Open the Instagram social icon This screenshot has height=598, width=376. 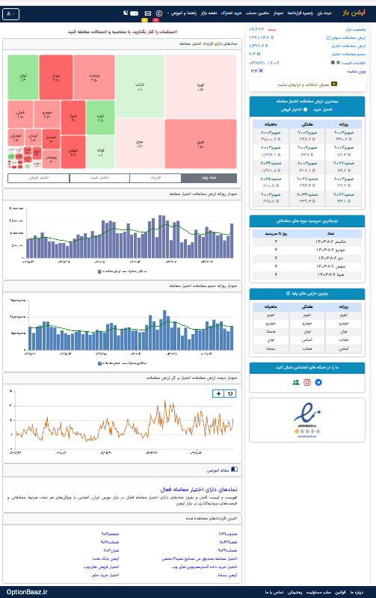tap(307, 382)
